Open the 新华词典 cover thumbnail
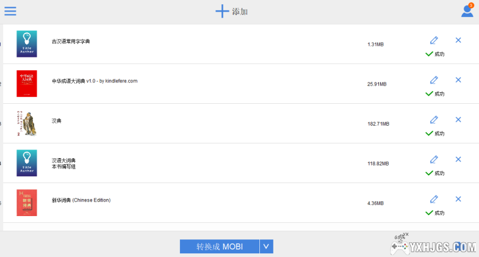Image resolution: width=479 pixels, height=257 pixels. [x=27, y=203]
